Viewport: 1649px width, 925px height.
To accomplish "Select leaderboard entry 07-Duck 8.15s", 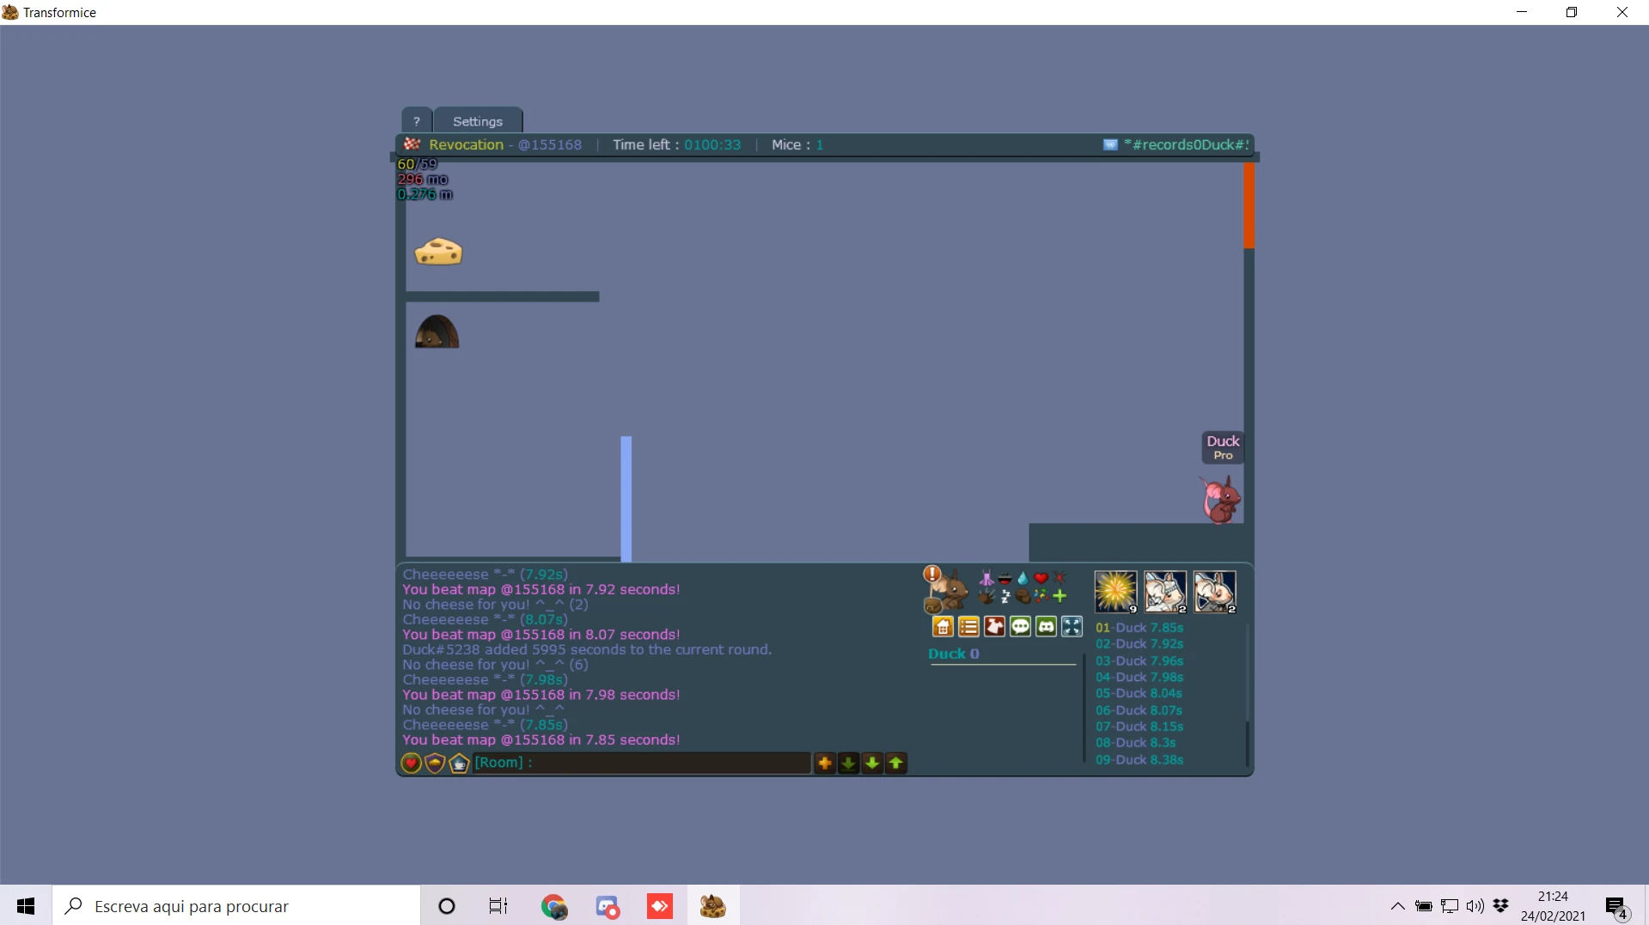I will click(1139, 727).
